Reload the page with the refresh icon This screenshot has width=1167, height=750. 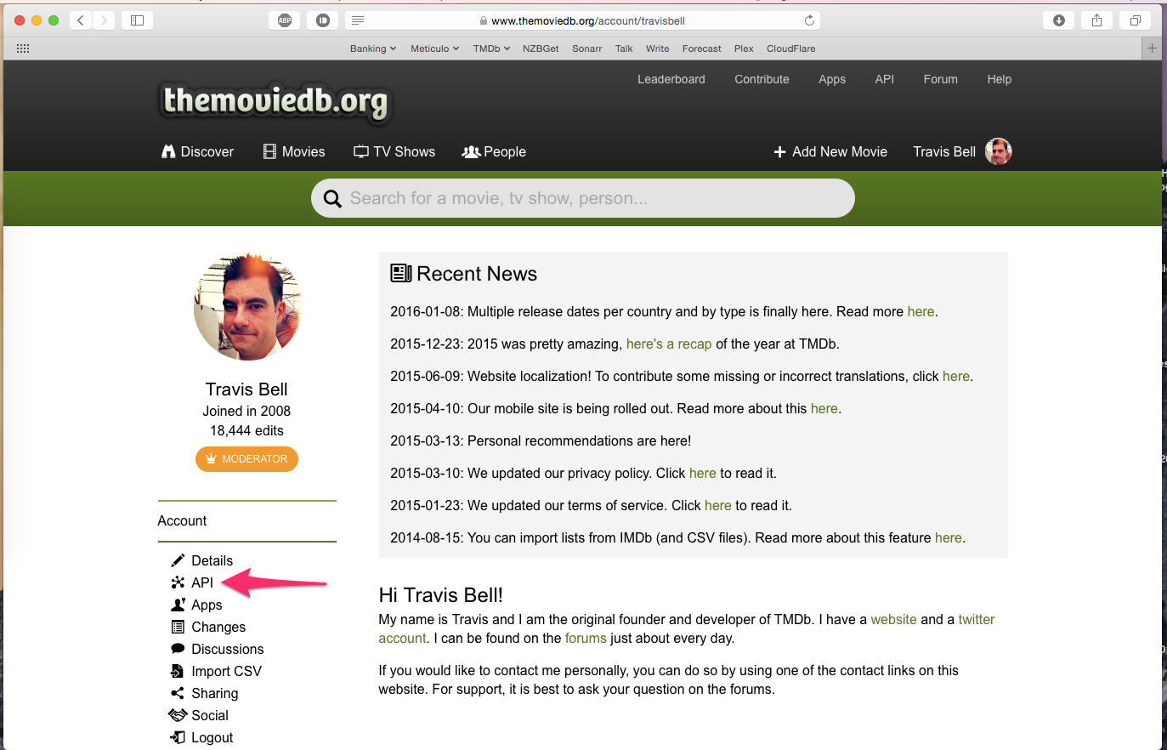[x=809, y=20]
